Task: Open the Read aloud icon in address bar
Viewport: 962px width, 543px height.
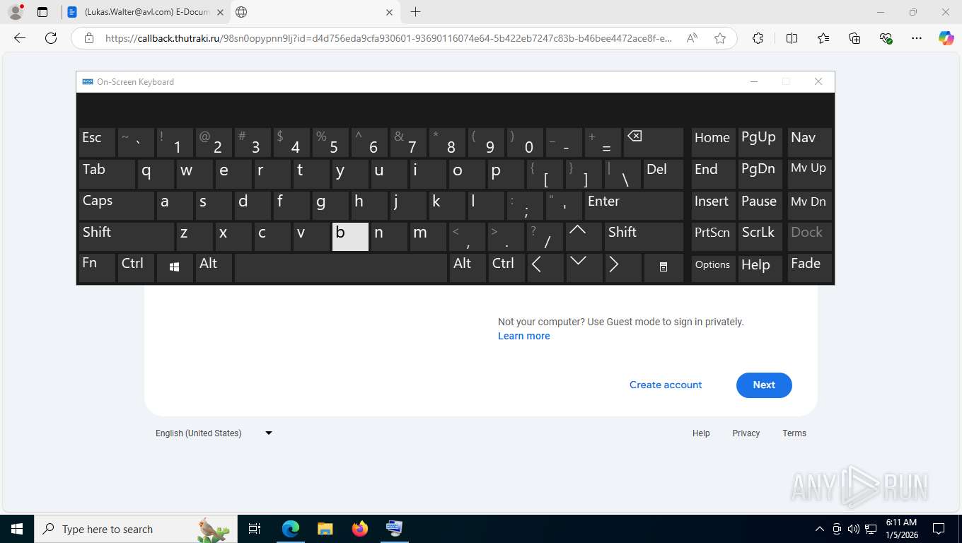Action: [692, 38]
